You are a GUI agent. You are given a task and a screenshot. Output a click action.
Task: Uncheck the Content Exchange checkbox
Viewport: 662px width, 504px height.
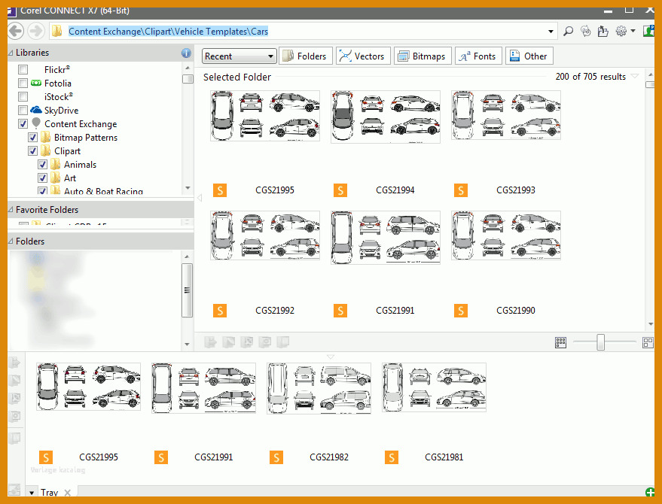coord(23,123)
